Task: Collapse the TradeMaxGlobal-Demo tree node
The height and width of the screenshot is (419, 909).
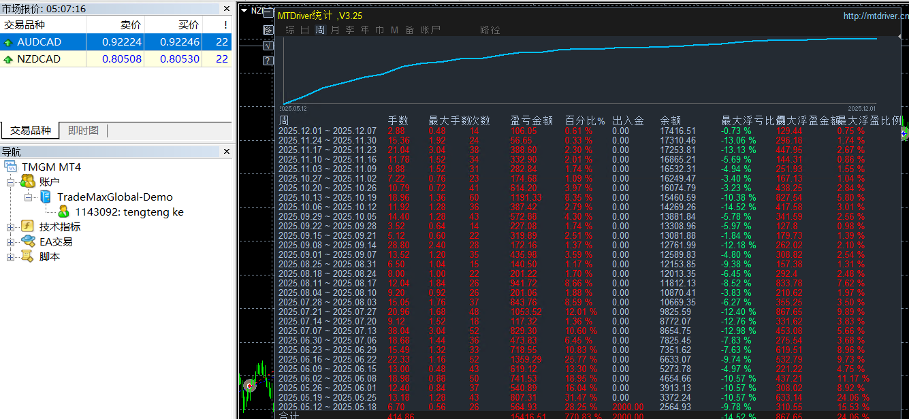Action: point(28,197)
